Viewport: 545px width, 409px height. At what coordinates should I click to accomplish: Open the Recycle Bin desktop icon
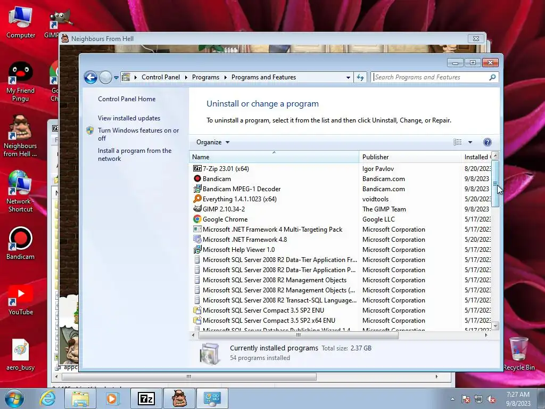pos(518,354)
